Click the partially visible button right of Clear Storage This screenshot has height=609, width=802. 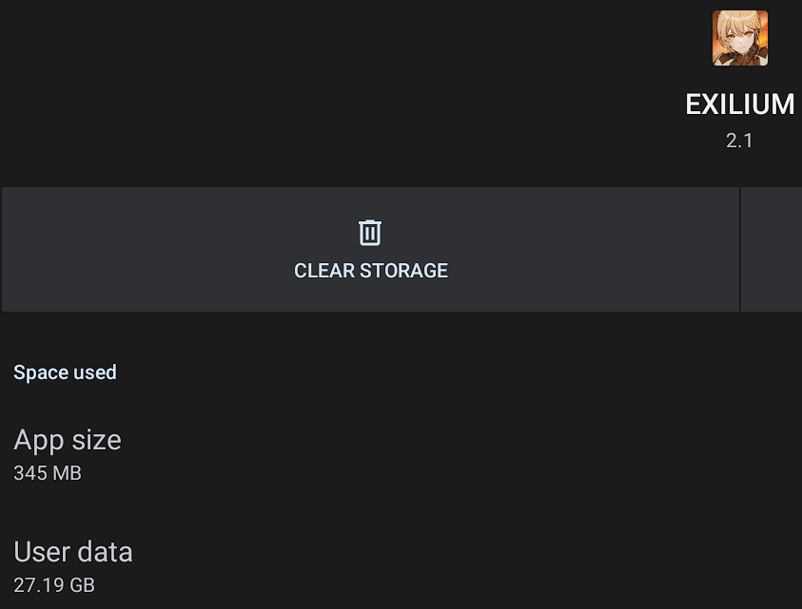tap(772, 249)
